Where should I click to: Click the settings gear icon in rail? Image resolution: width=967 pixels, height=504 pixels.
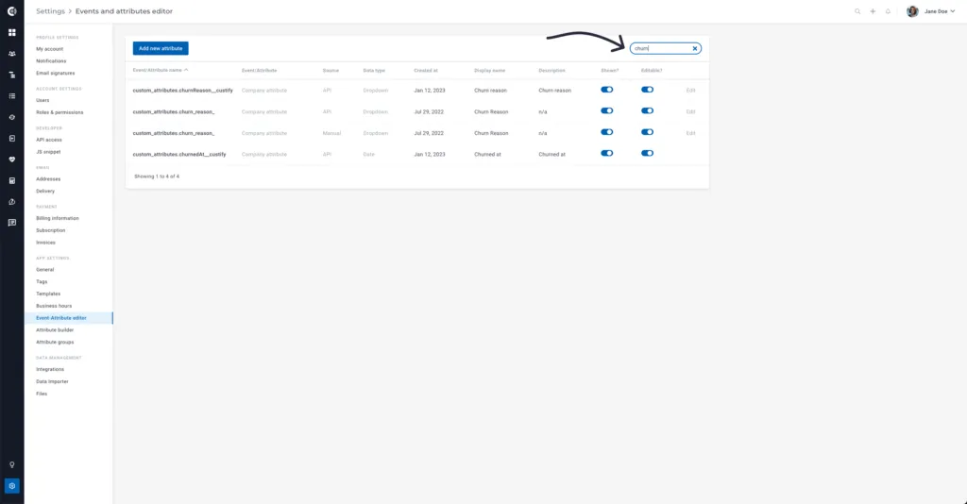tap(11, 485)
